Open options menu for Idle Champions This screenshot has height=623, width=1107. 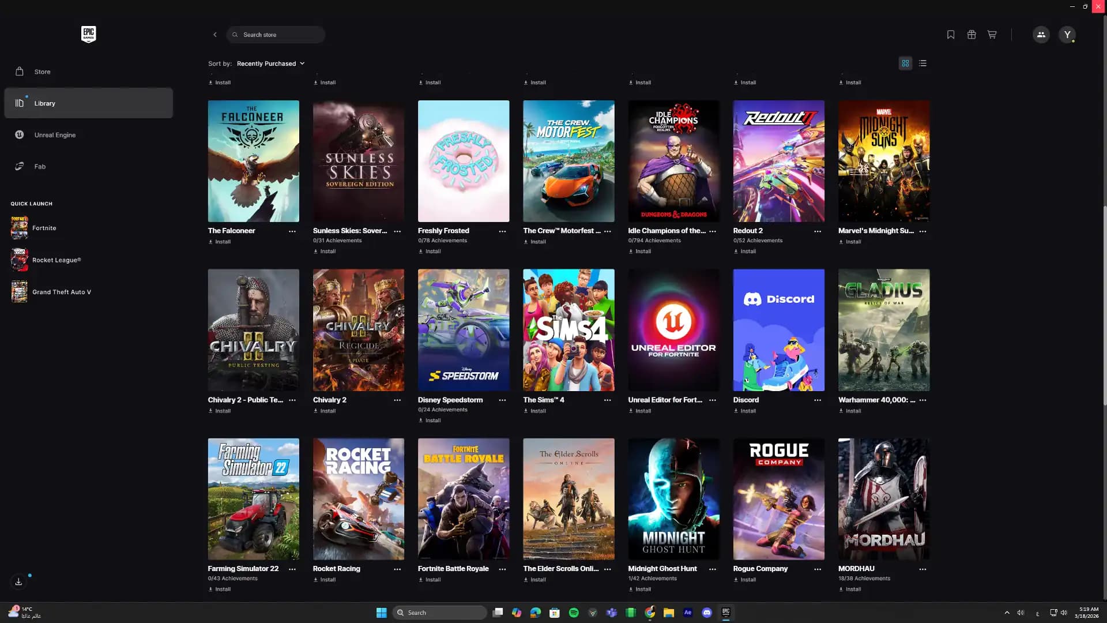[x=713, y=231]
